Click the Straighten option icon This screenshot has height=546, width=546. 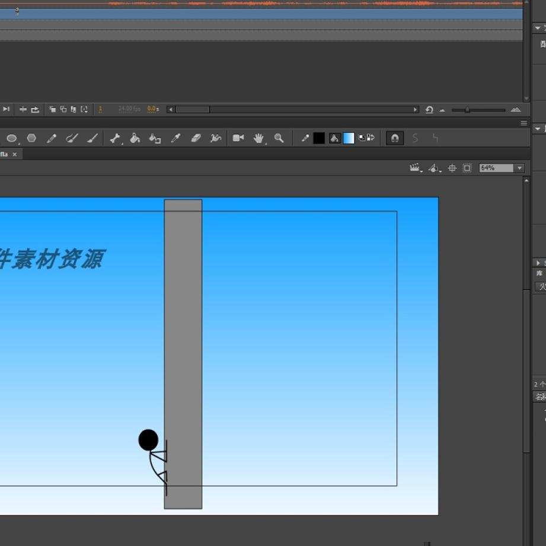click(x=435, y=138)
